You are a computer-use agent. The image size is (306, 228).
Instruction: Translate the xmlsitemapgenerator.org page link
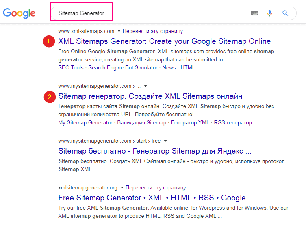(x=156, y=188)
